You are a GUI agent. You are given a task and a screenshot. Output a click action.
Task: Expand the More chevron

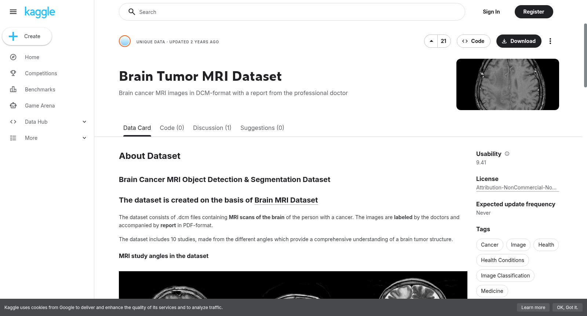tap(84, 138)
